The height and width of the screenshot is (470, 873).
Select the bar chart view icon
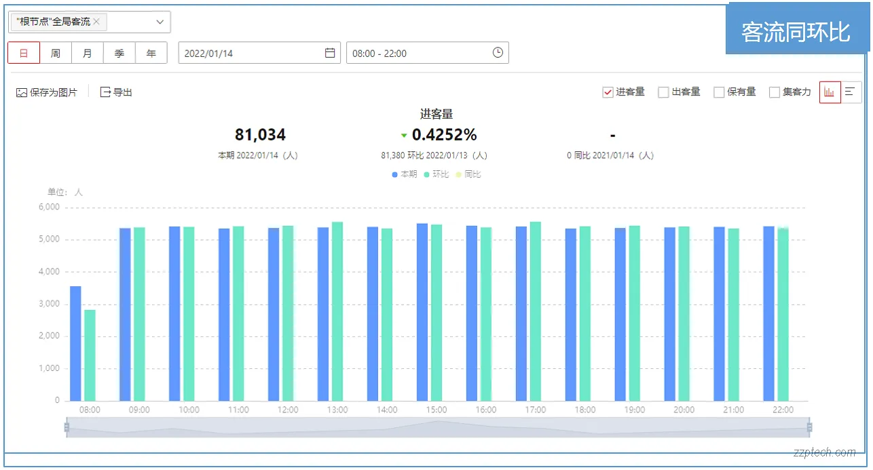pos(830,92)
